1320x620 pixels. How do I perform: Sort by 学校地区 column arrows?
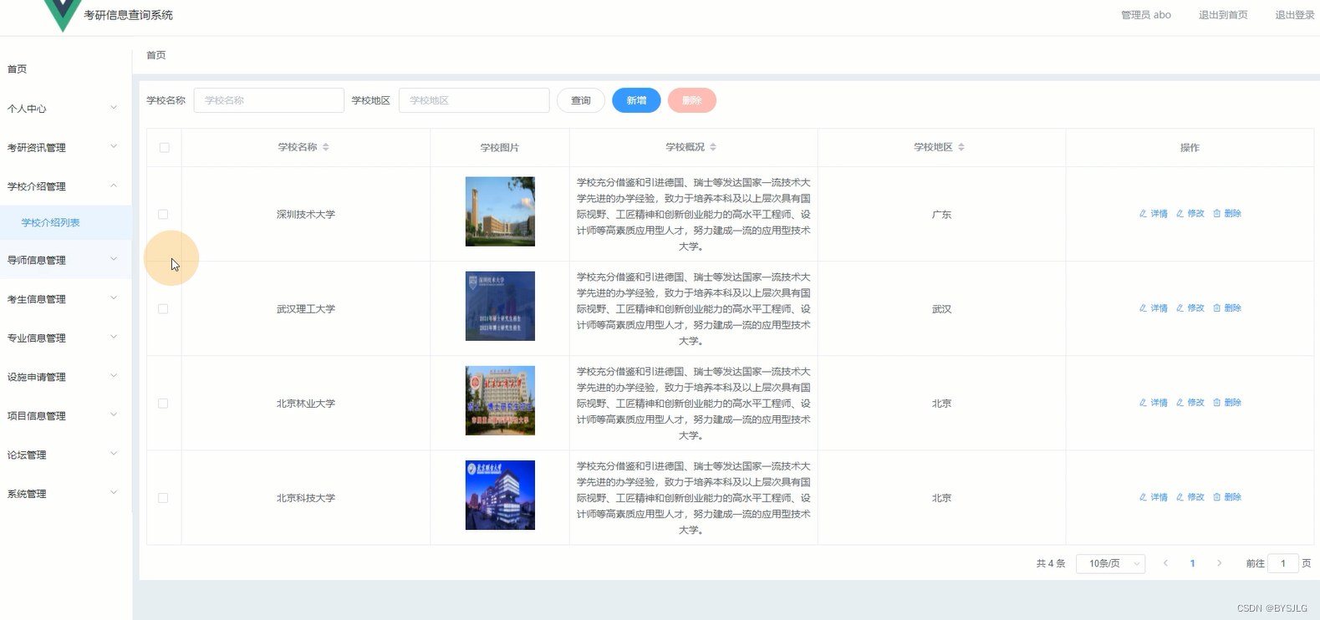click(x=961, y=147)
